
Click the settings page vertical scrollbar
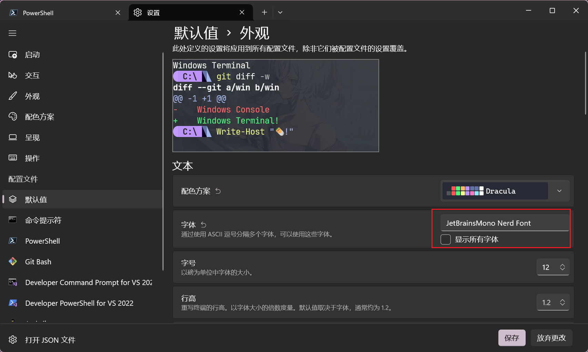coord(585,83)
